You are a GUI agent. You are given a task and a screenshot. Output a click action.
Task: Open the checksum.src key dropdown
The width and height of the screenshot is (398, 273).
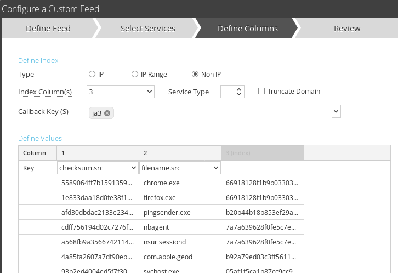98,168
